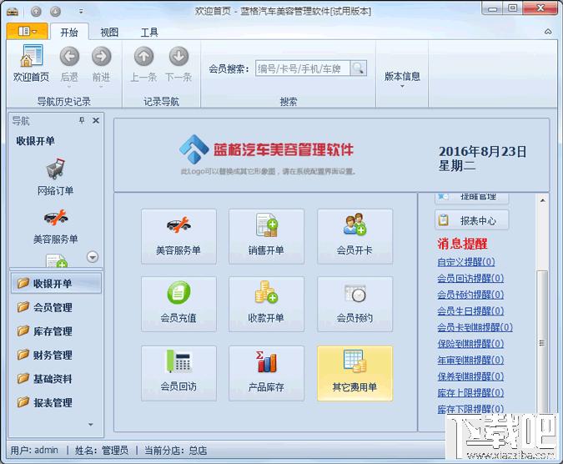Open 自定义提醒(0) link
563x464 pixels.
tap(466, 262)
